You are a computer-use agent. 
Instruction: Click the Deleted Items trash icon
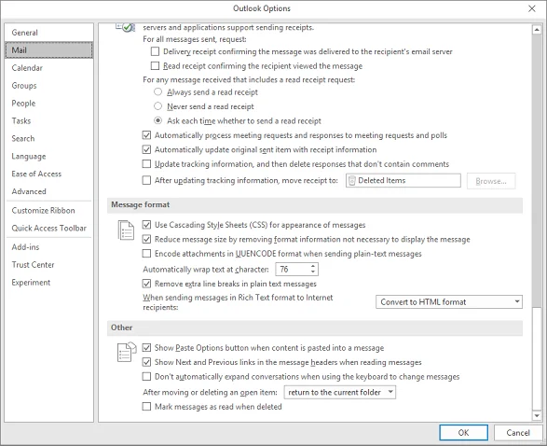tap(352, 181)
